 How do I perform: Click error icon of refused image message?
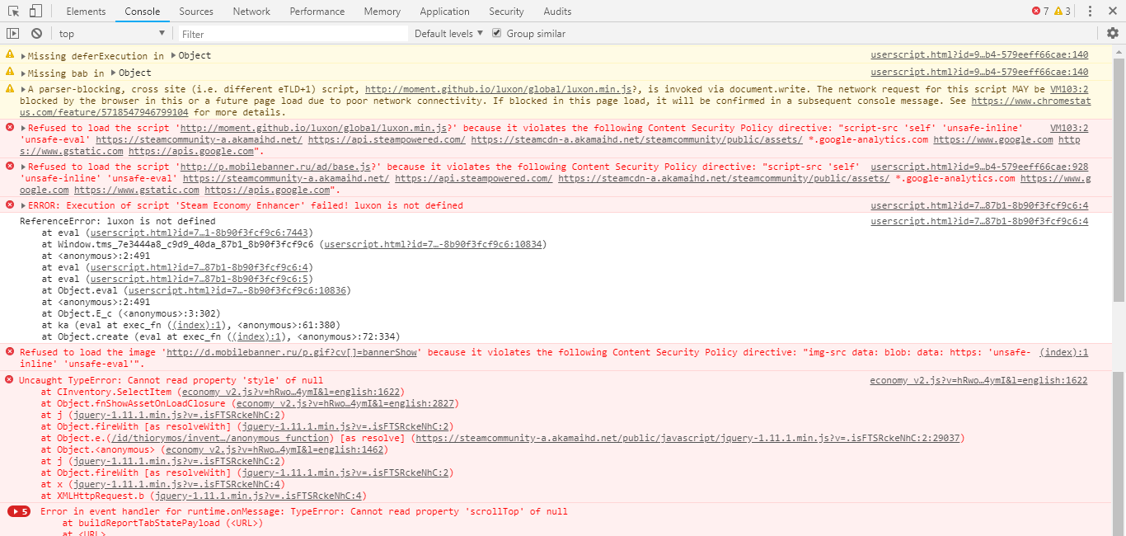(10, 351)
